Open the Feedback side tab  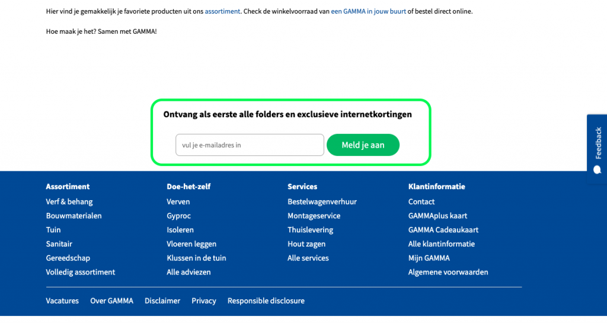[x=597, y=149]
